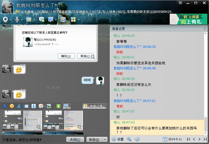Start a video call with webcam icon
This screenshot has width=209, height=144.
(5, 20)
